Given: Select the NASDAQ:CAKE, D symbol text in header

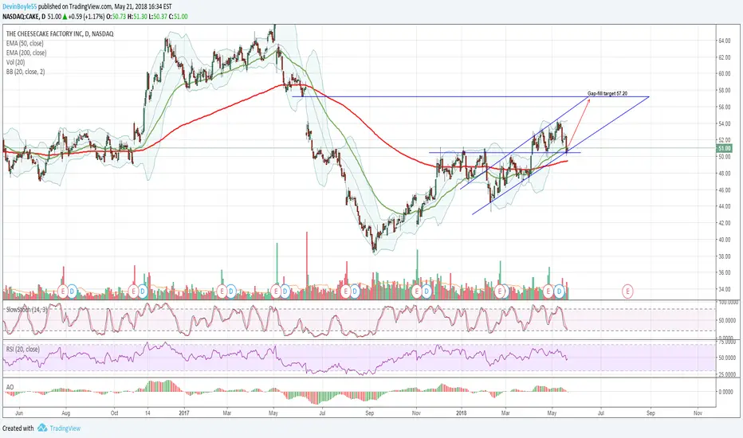Looking at the screenshot, I should [x=24, y=17].
